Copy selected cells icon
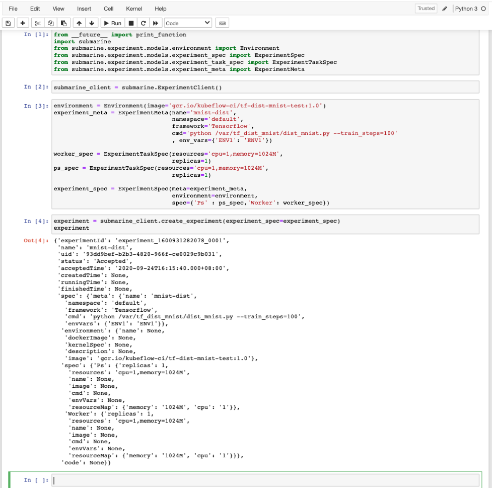The image size is (492, 488). point(50,23)
